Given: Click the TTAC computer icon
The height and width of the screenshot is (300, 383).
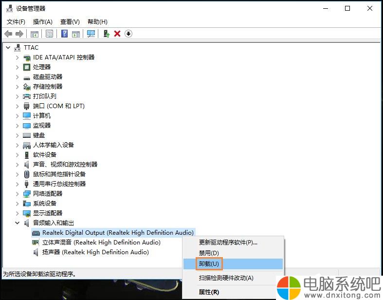Looking at the screenshot, I should 18,48.
